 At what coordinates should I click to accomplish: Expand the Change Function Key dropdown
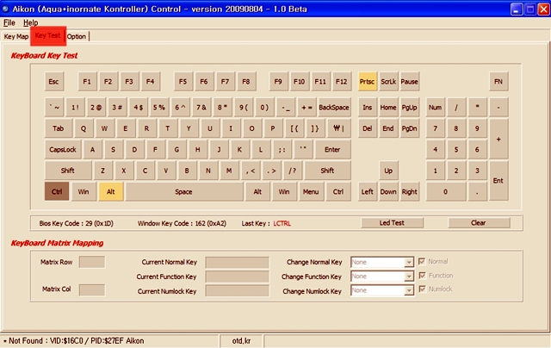409,277
